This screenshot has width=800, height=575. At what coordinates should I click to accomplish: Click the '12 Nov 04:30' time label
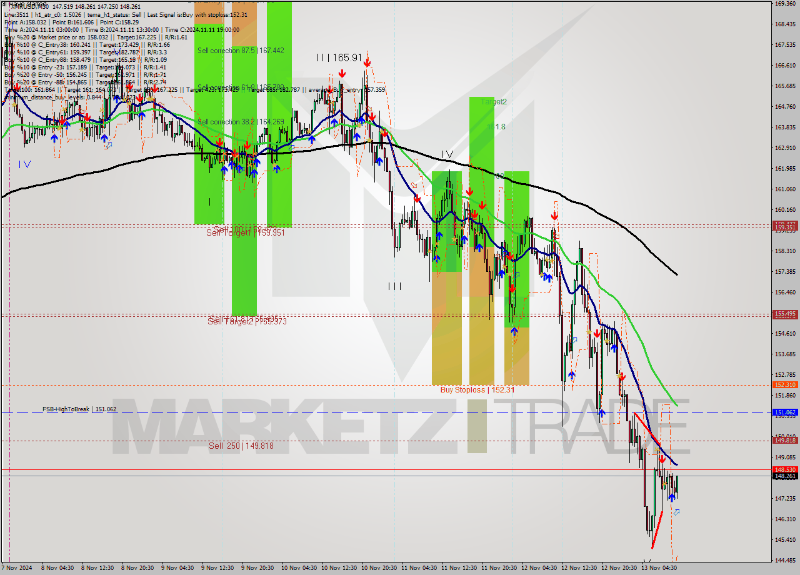[537, 568]
